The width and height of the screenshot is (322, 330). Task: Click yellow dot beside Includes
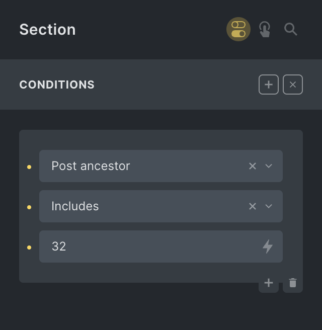[29, 207]
